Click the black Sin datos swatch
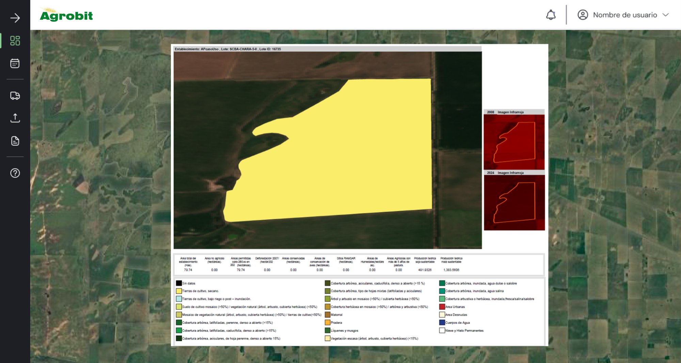This screenshot has width=681, height=363. 179,283
